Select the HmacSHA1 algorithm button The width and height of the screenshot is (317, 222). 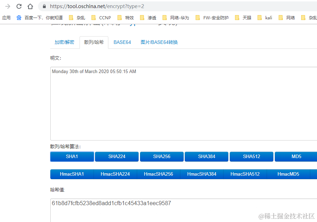pyautogui.click(x=72, y=174)
